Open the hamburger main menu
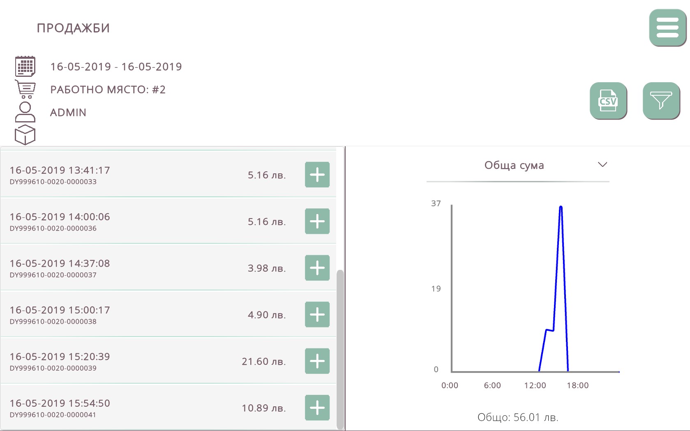 667,28
